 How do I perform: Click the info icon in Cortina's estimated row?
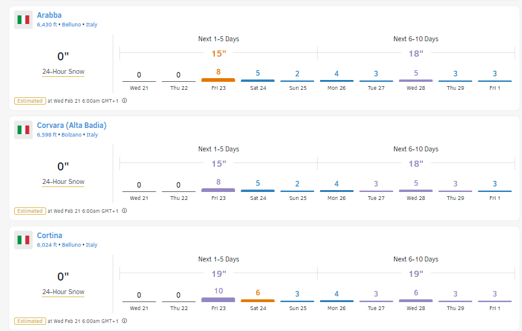click(x=124, y=321)
